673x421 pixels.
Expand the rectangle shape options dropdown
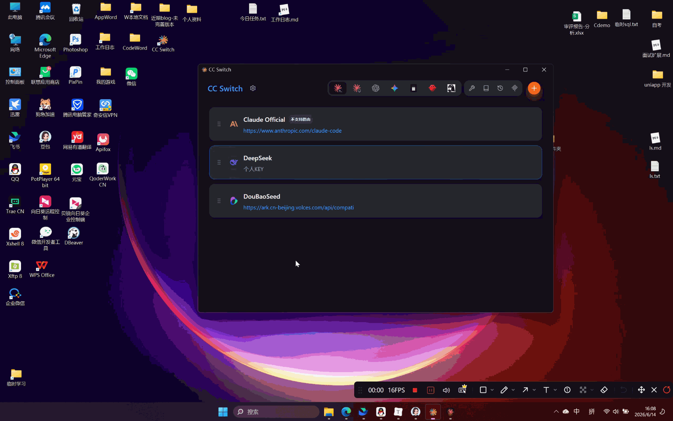[x=492, y=390]
